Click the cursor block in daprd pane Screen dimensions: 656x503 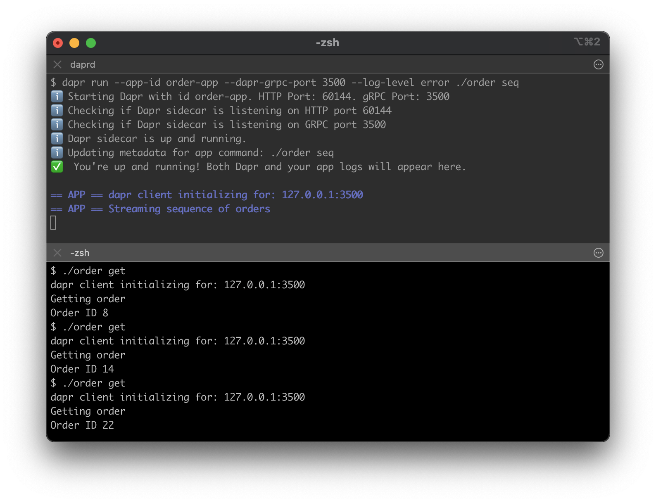click(x=53, y=223)
